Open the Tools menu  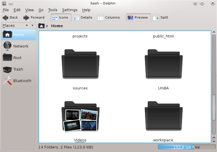(x=53, y=10)
